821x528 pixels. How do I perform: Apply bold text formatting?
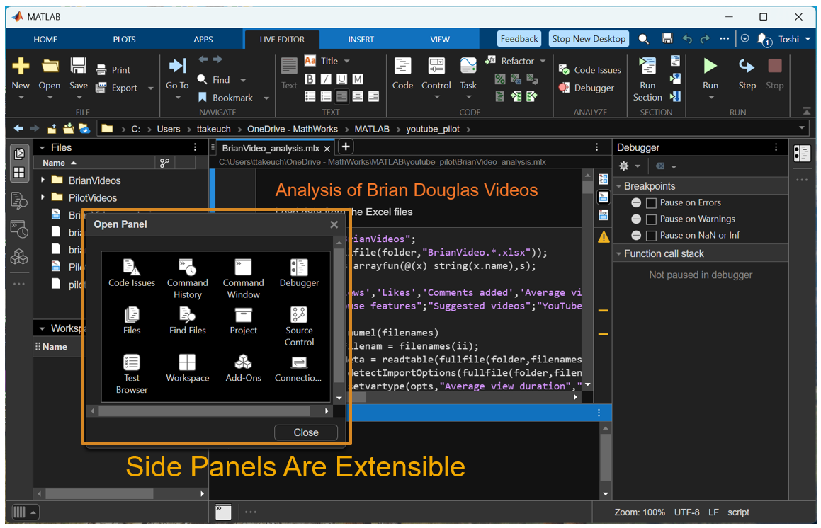coord(310,79)
